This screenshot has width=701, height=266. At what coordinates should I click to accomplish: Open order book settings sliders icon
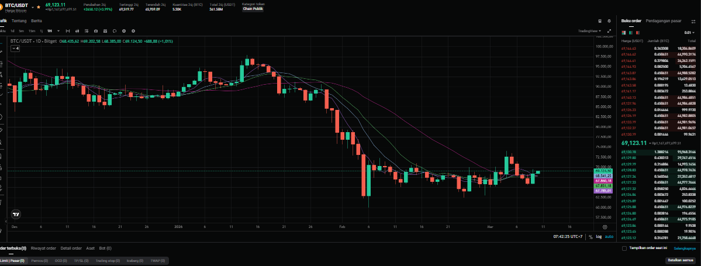tap(693, 20)
